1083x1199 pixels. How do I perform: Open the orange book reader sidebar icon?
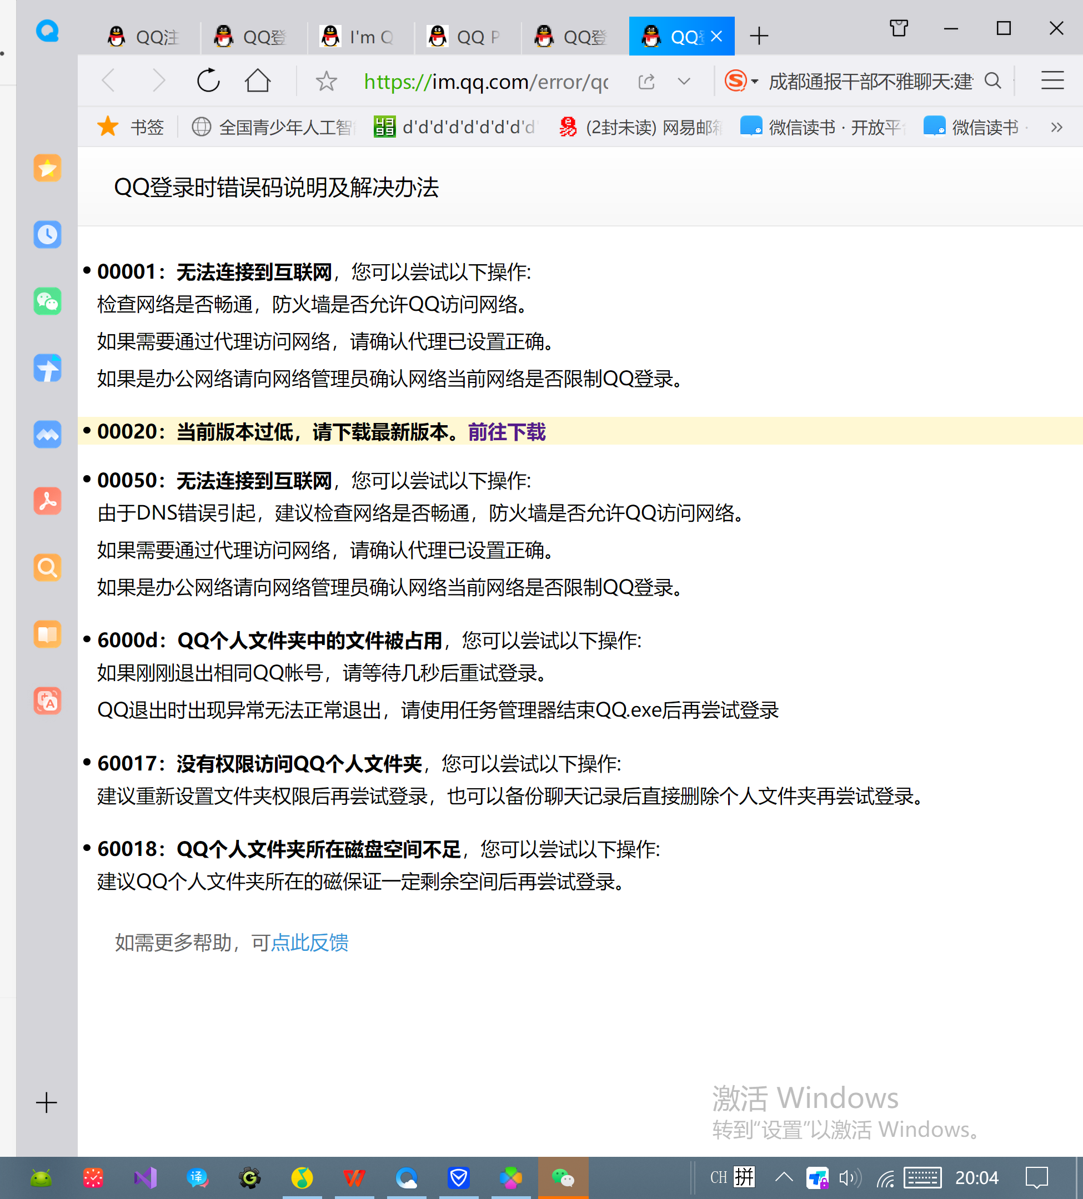tap(47, 634)
